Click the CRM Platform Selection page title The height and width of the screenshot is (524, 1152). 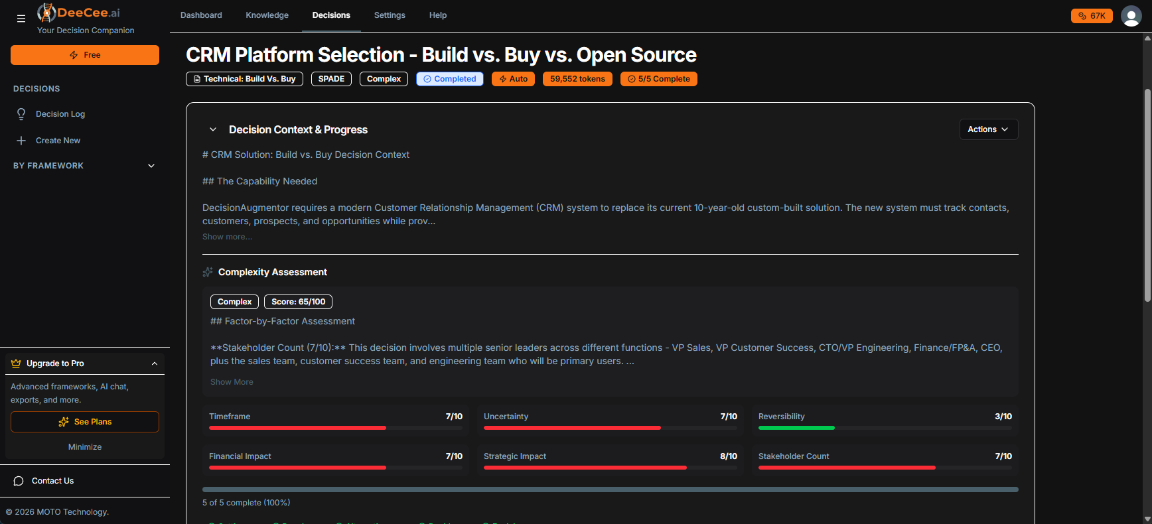tap(441, 54)
